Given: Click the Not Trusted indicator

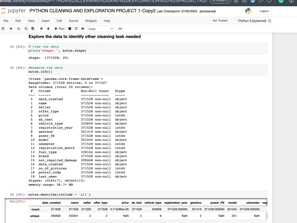Looking at the screenshot, I should [x=220, y=21].
